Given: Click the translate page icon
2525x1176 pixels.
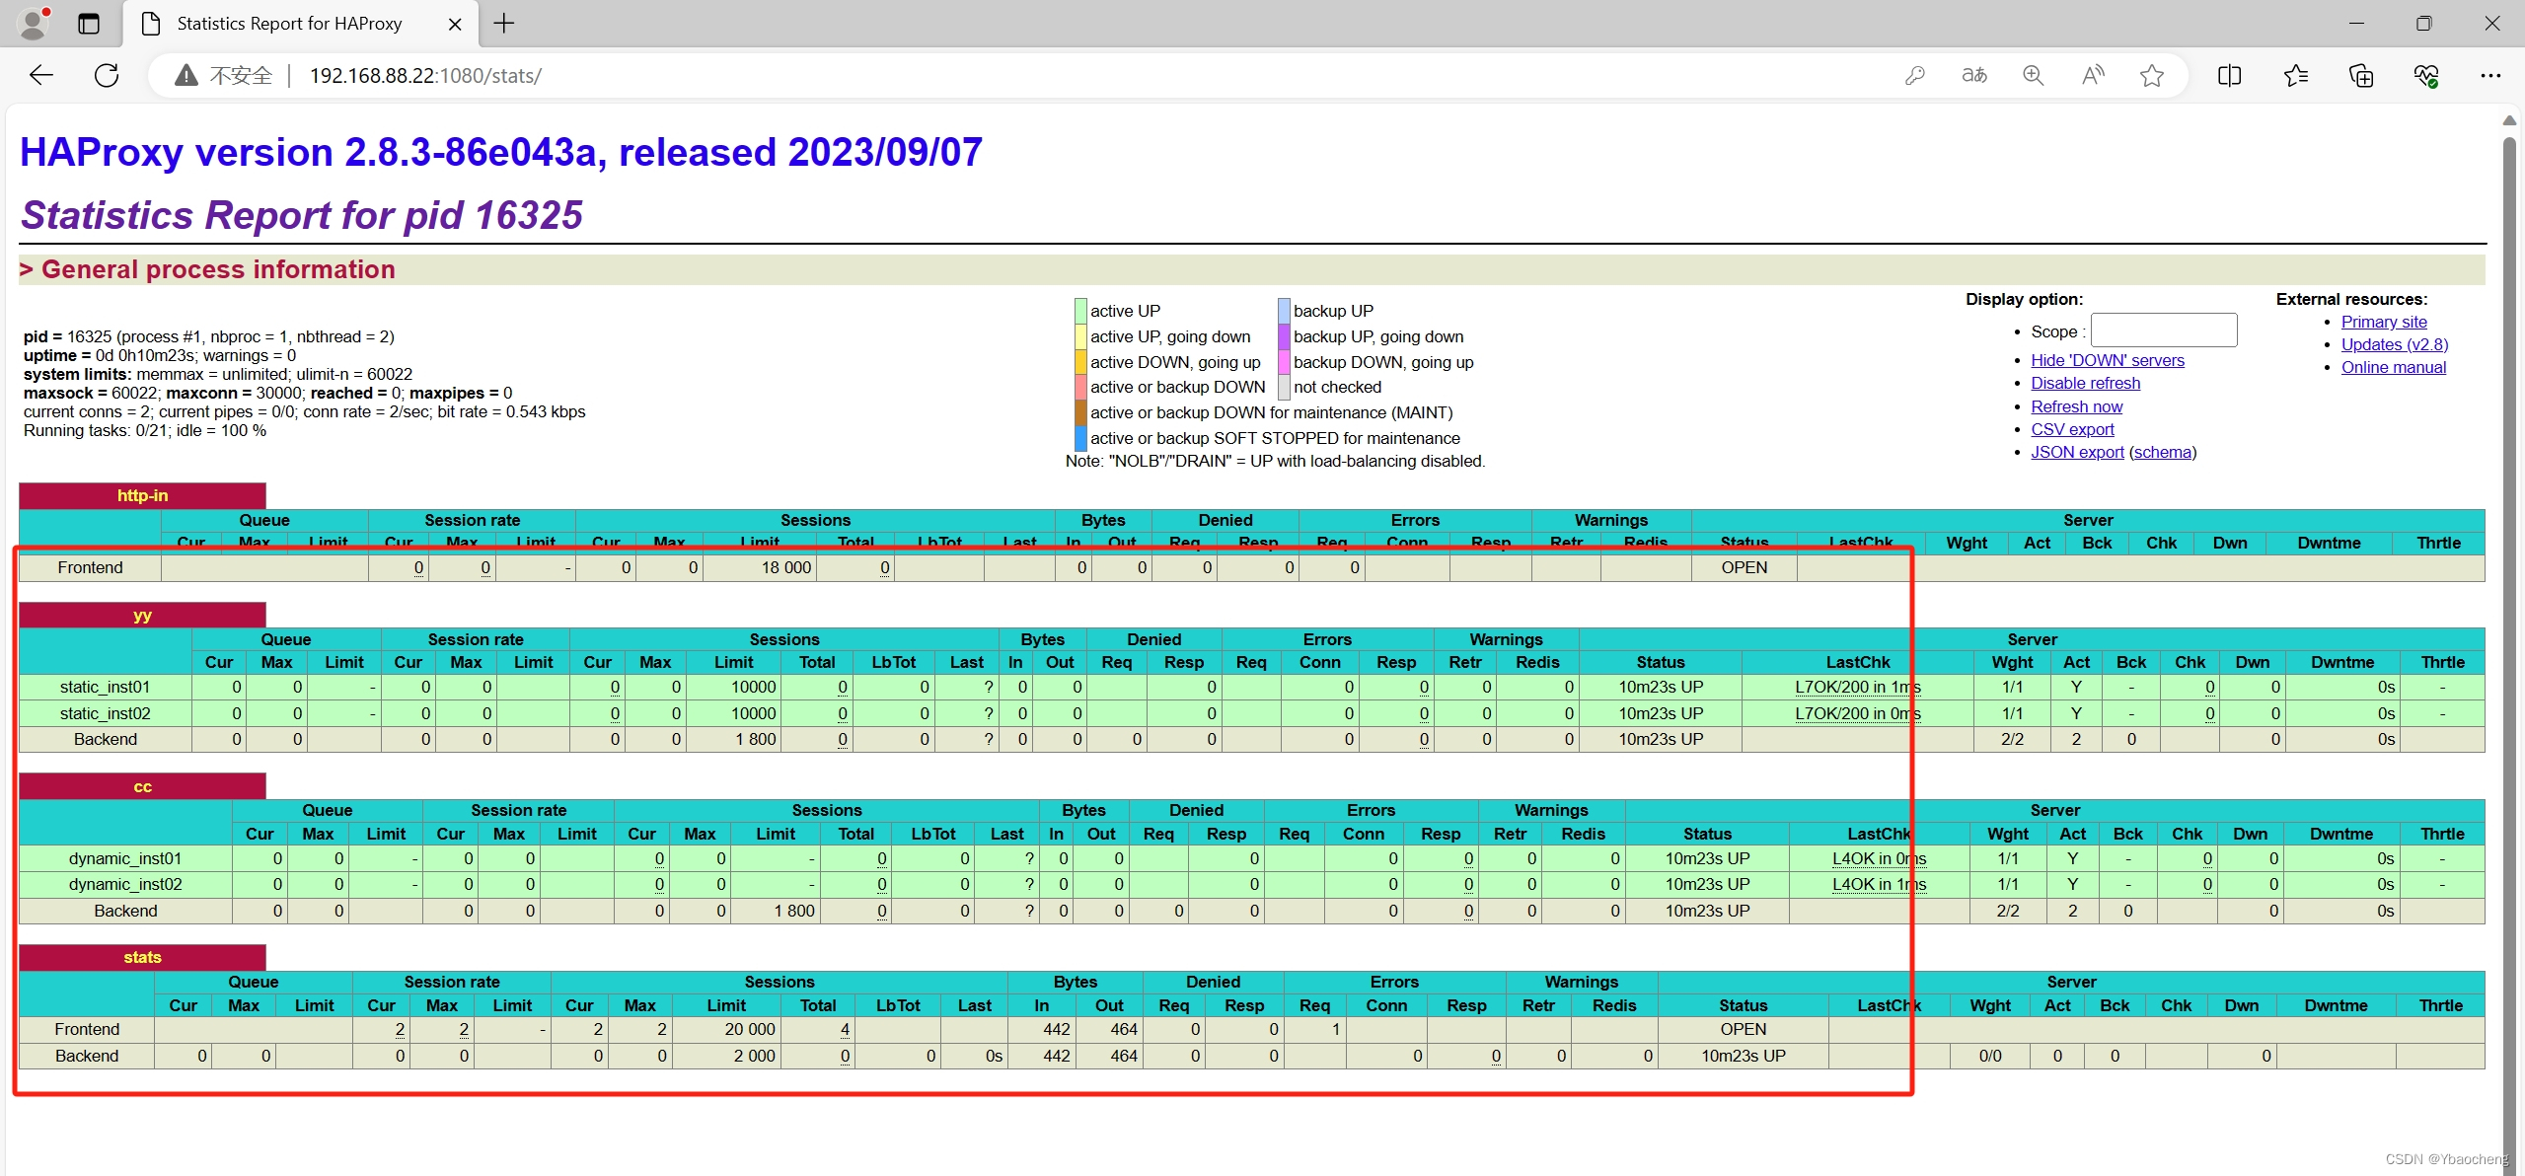Looking at the screenshot, I should [x=1974, y=76].
